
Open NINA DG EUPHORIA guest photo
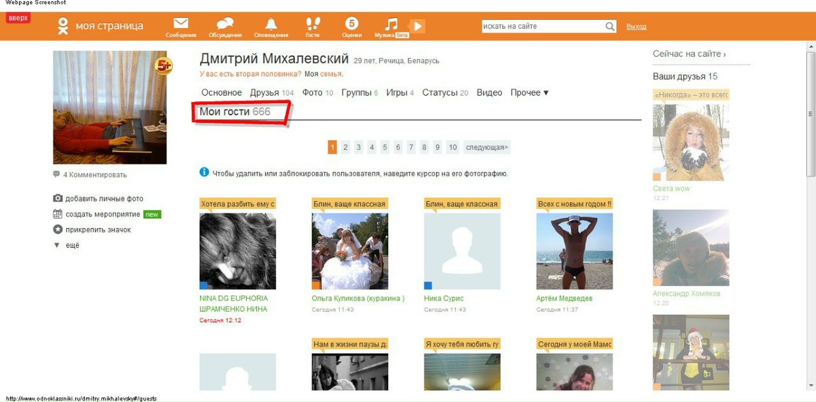pos(237,251)
